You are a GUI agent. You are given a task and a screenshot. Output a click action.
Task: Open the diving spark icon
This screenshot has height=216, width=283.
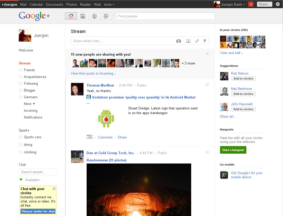21,145
